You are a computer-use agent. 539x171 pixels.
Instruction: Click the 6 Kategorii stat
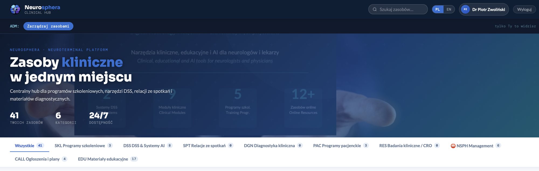point(66,118)
